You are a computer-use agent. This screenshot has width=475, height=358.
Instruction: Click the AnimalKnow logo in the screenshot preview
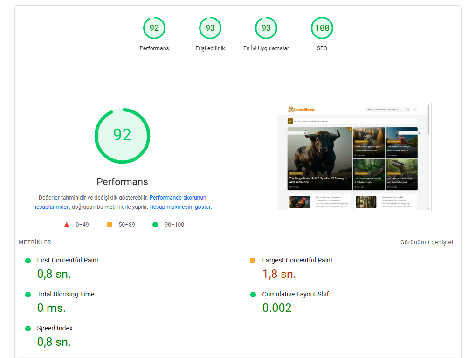tap(301, 110)
